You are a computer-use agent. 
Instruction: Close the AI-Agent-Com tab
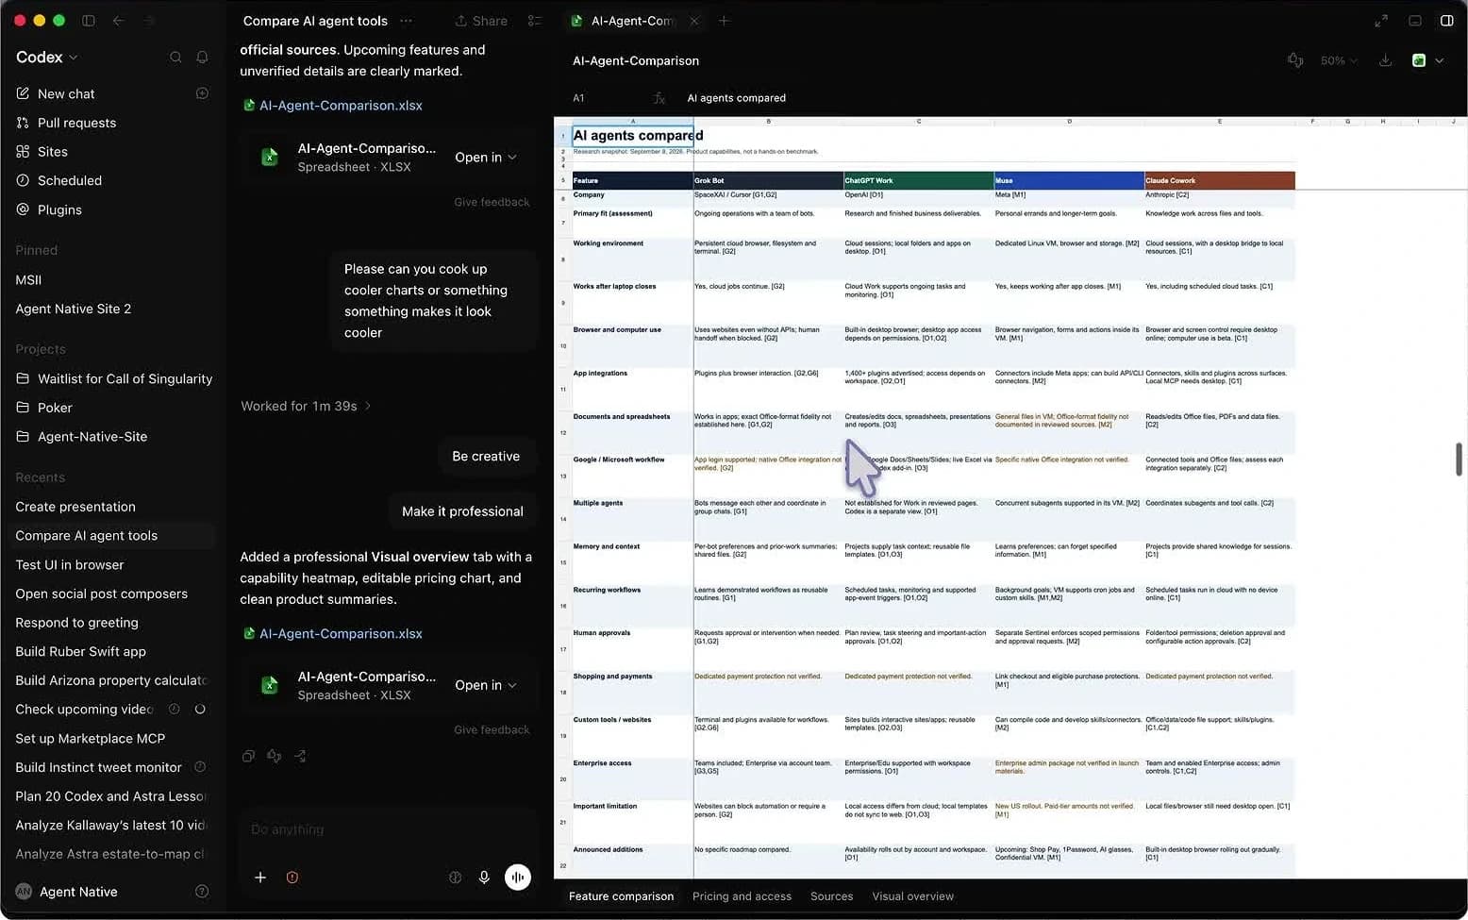coord(694,21)
